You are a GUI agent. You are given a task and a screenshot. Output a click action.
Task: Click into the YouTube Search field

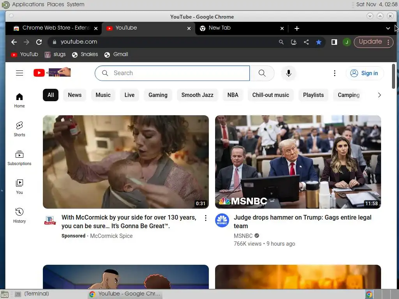point(172,73)
